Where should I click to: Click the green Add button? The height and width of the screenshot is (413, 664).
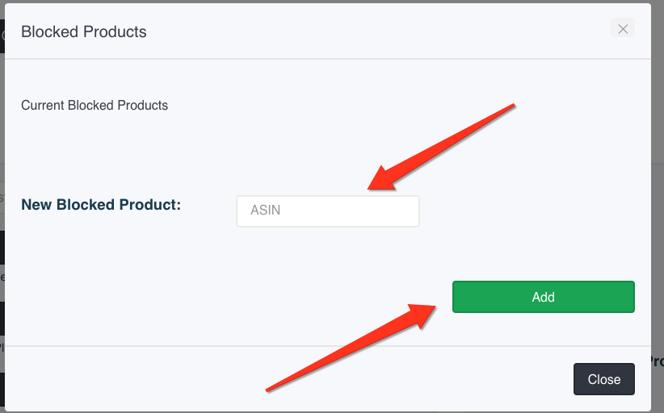(544, 297)
